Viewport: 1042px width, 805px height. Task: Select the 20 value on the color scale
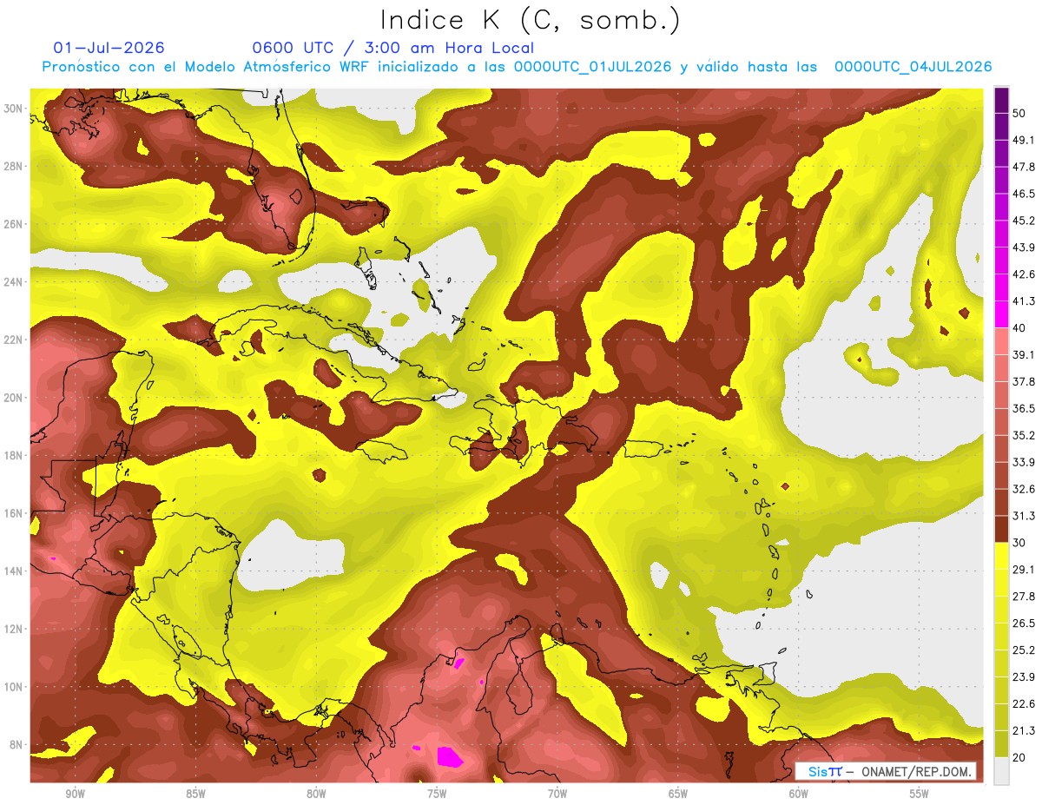(1020, 758)
